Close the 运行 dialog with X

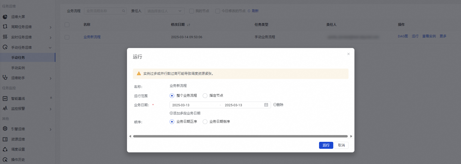(348, 54)
